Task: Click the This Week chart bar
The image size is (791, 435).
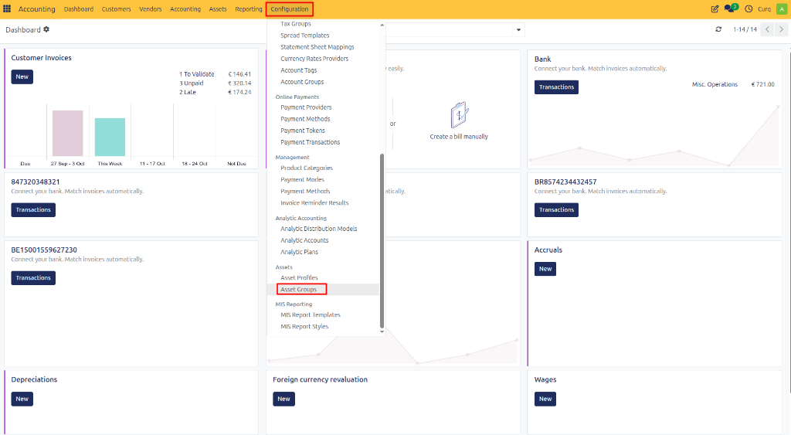Action: pos(110,138)
